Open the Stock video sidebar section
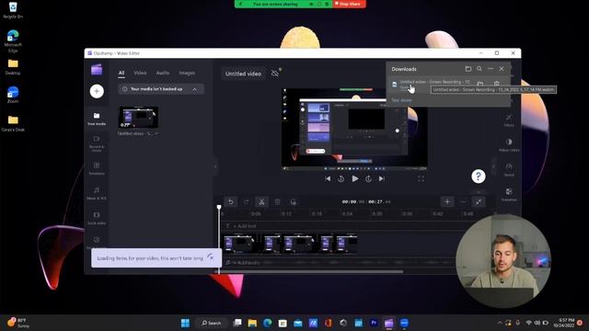589x331 pixels. 97,218
